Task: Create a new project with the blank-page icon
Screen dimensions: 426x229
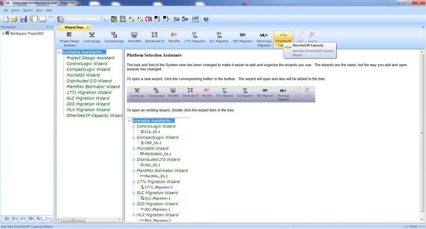Action: pos(6,19)
